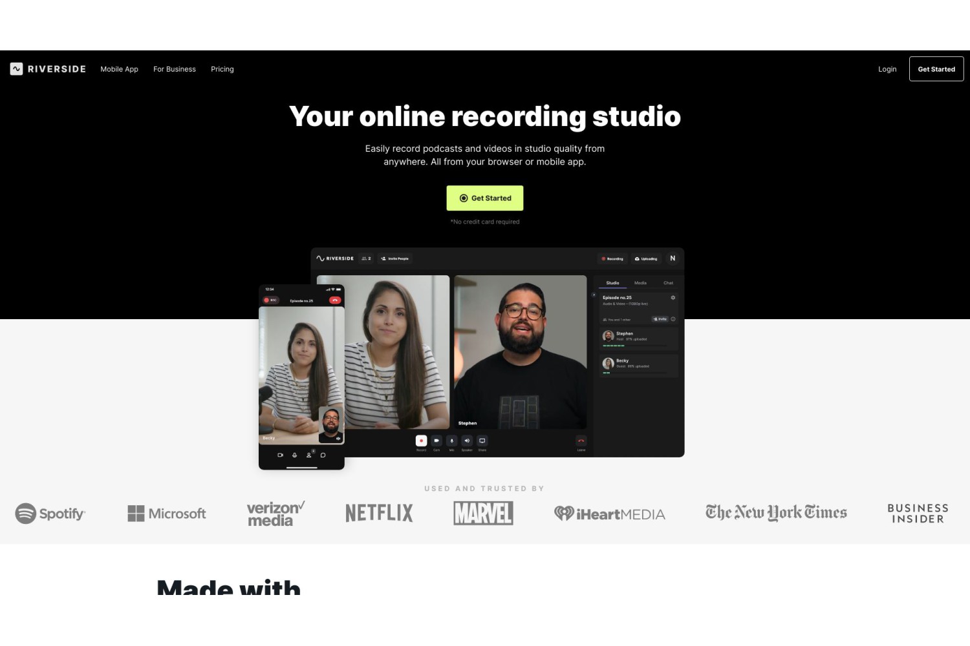The width and height of the screenshot is (970, 646).
Task: Click the Speaker icon in studio controls
Action: click(x=467, y=441)
